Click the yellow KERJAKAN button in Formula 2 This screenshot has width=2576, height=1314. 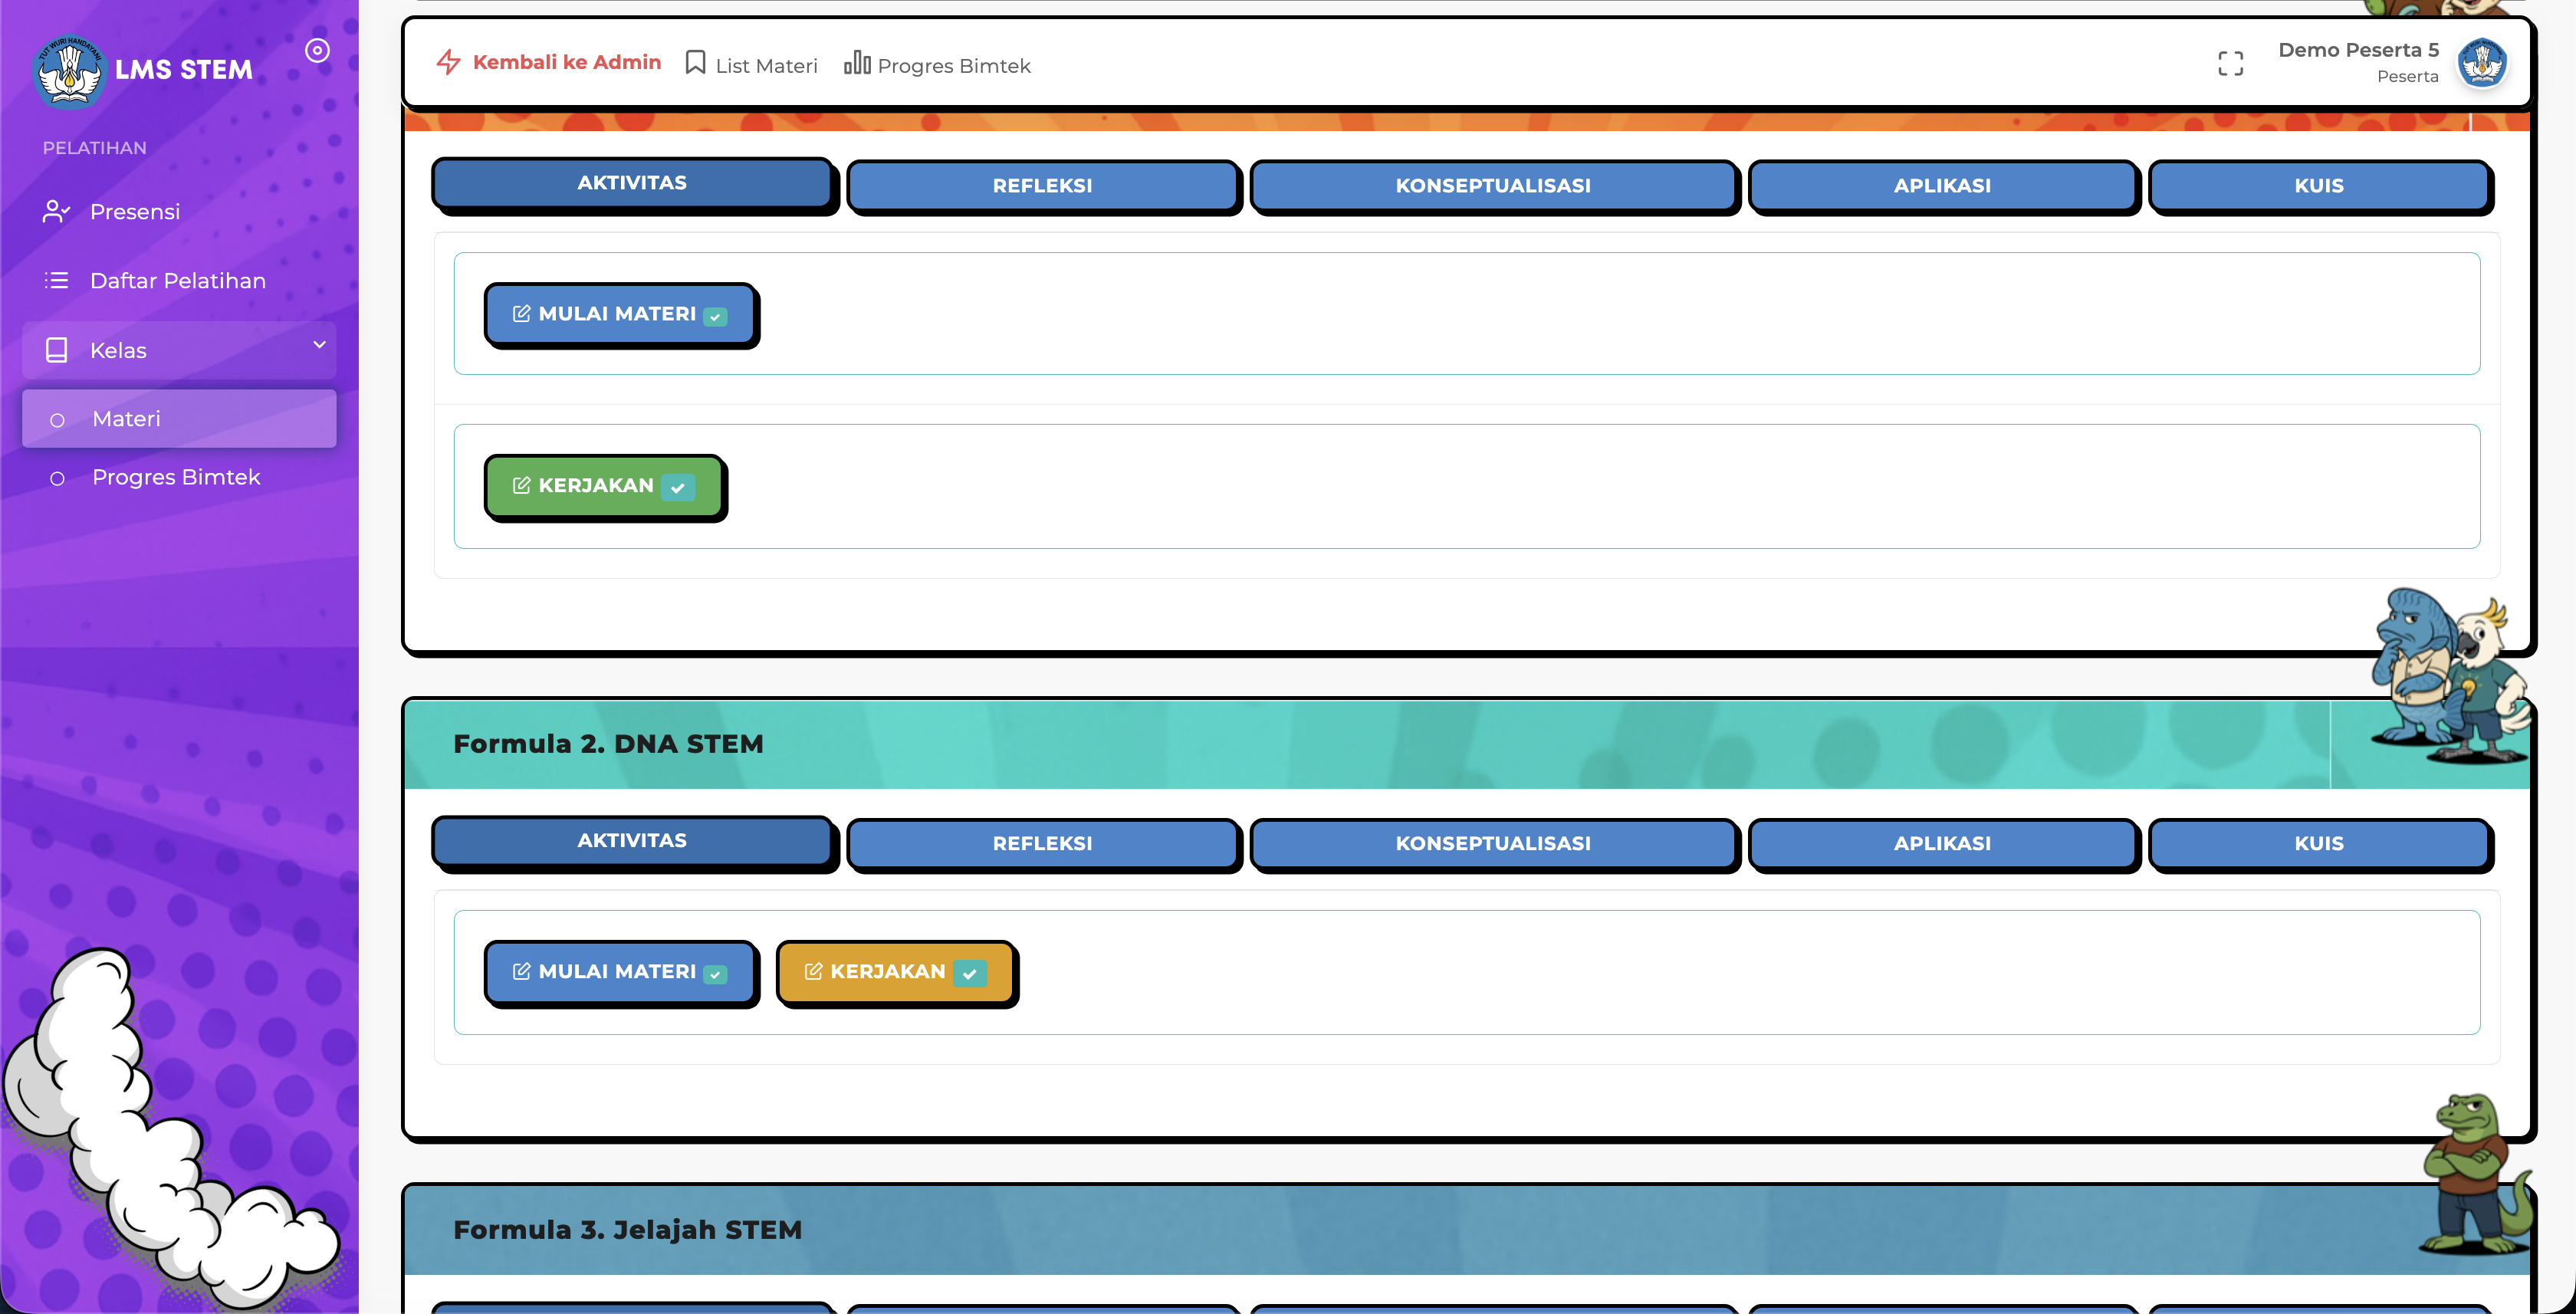pyautogui.click(x=895, y=972)
